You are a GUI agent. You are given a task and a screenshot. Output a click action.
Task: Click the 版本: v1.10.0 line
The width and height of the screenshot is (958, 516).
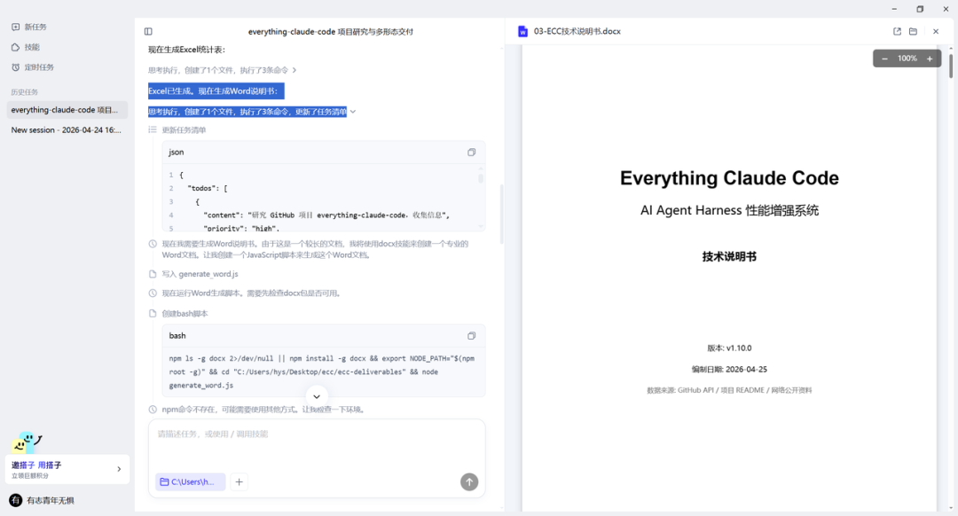coord(729,348)
